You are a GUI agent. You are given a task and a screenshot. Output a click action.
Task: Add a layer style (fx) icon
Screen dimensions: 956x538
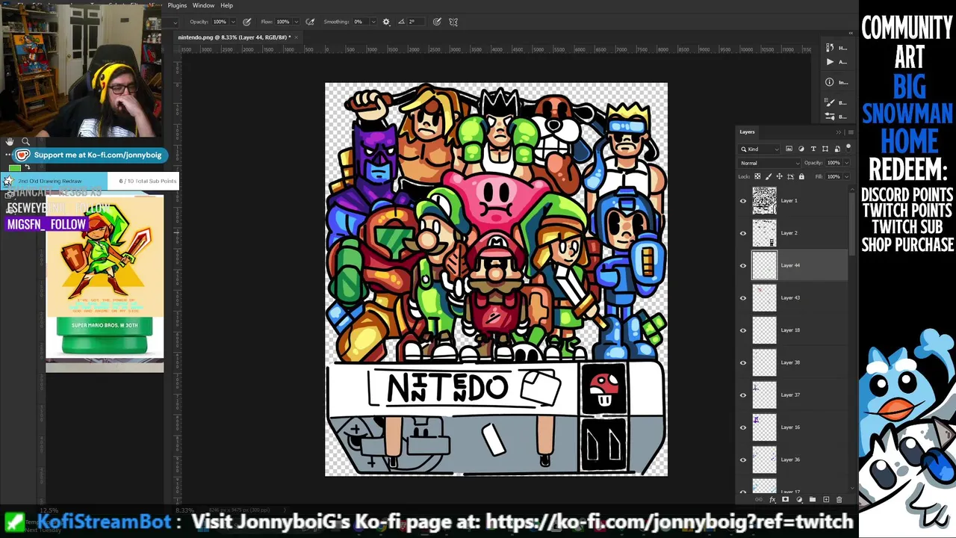coord(772,499)
